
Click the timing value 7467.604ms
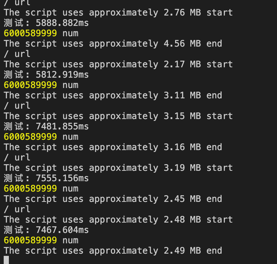[62, 230]
